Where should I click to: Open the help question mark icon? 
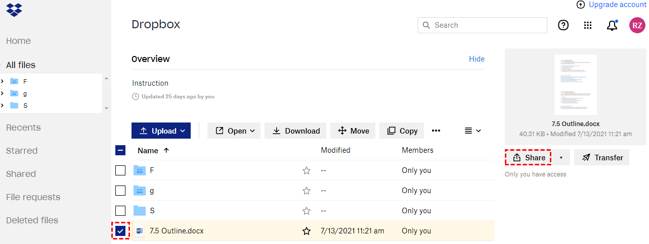coord(563,25)
